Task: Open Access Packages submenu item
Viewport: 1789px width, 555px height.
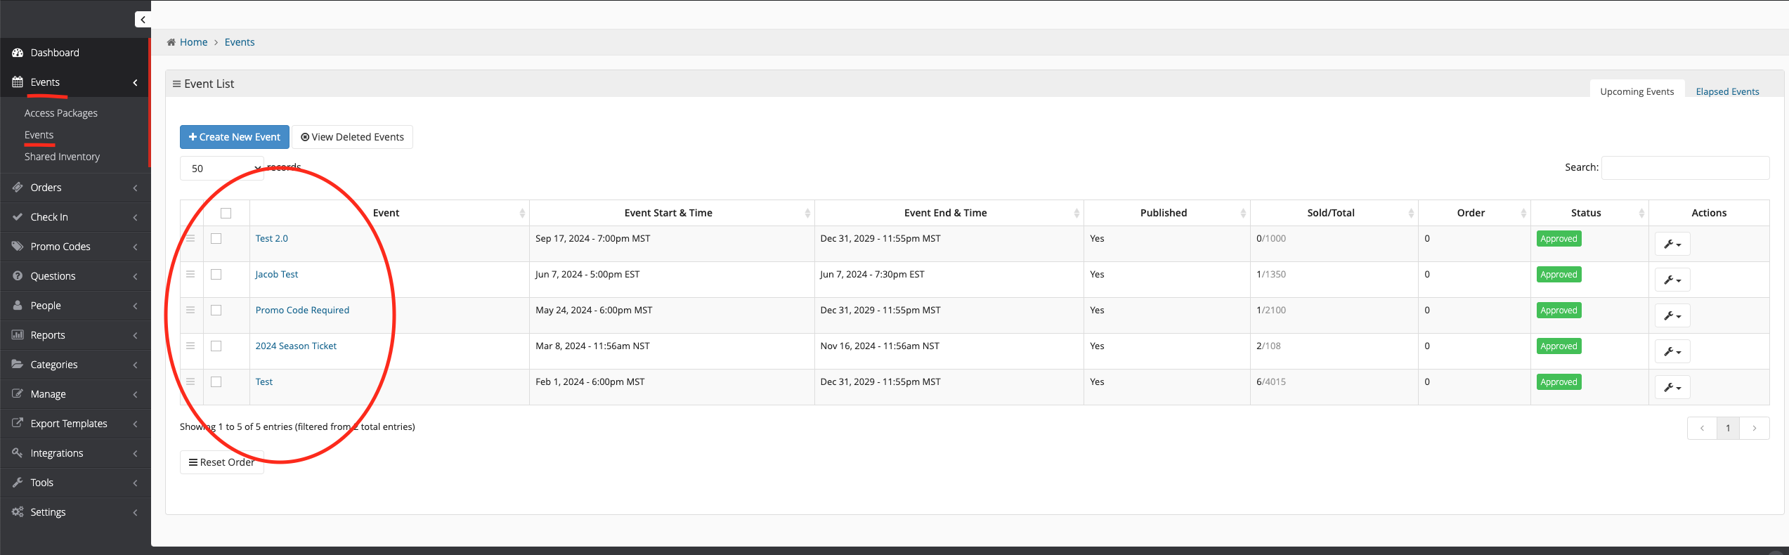Action: click(x=61, y=113)
